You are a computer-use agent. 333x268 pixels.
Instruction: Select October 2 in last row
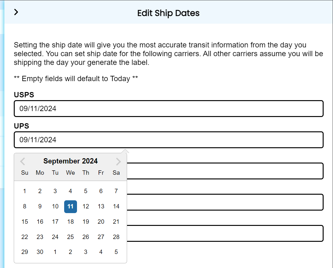tap(70, 252)
